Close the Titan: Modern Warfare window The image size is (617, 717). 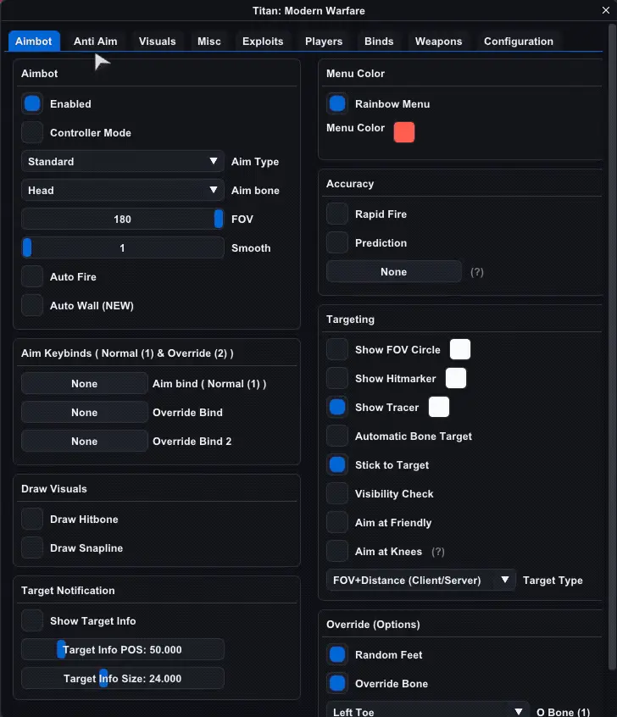point(606,10)
